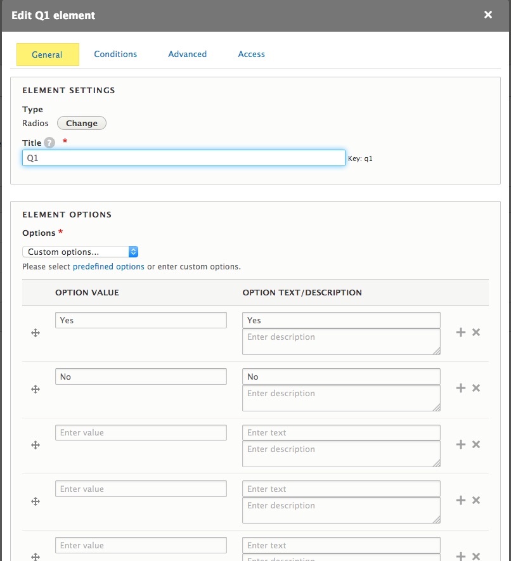511x561 pixels.
Task: Focus the Yes option value field
Action: pyautogui.click(x=140, y=319)
